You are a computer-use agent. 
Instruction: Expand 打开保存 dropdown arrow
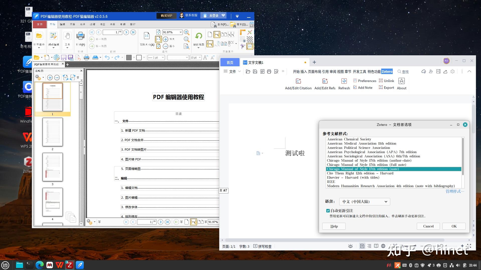(39, 48)
